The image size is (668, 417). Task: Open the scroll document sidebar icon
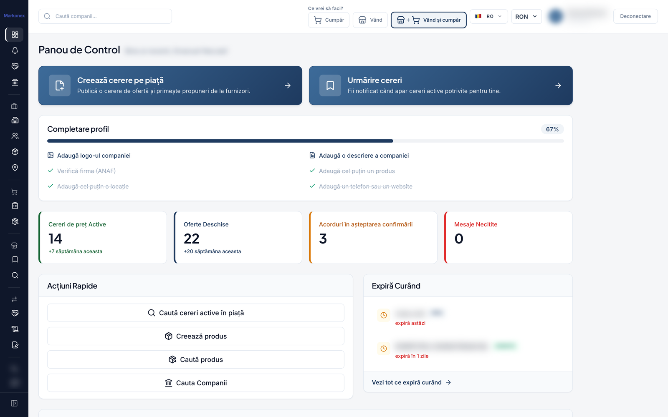tap(15, 329)
